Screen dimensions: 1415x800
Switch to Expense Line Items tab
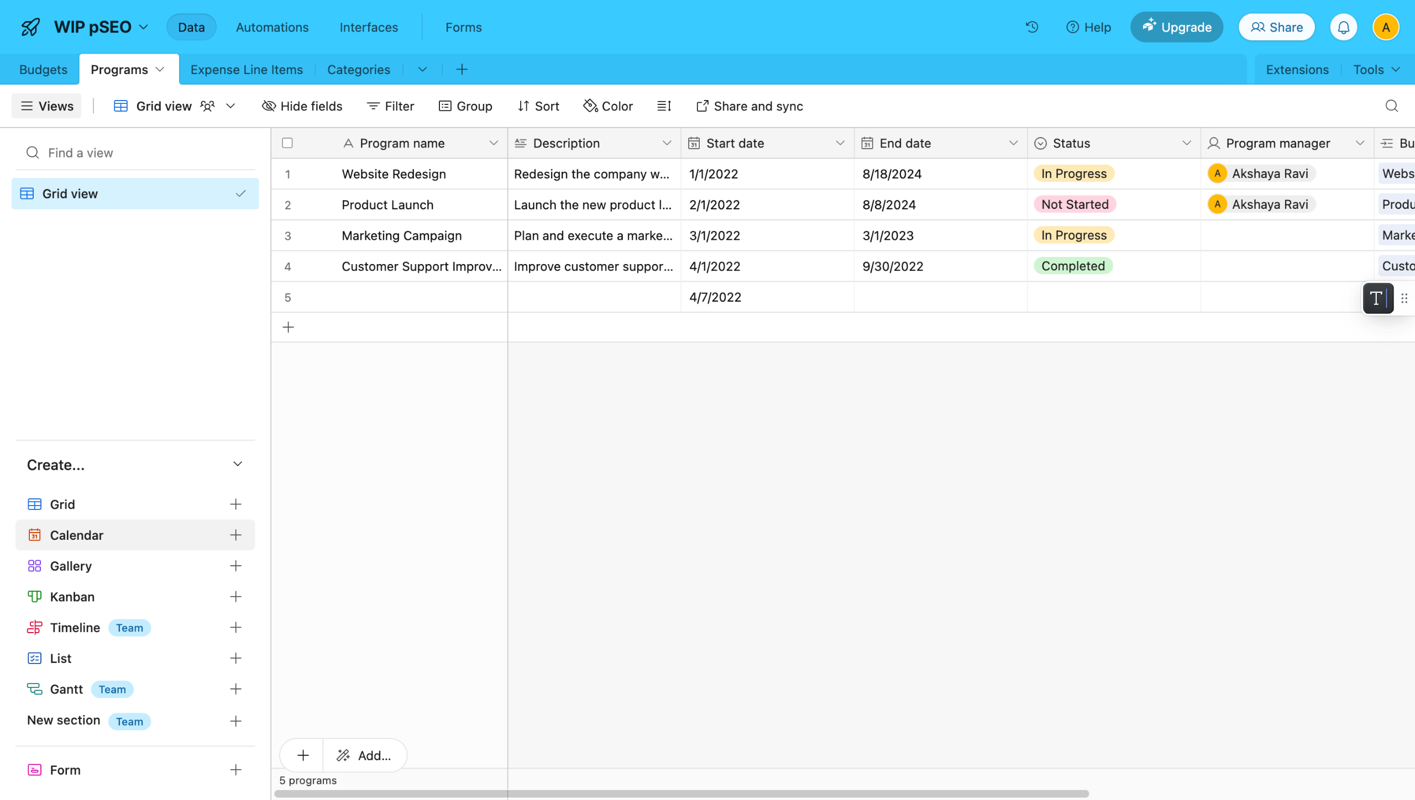pos(247,70)
